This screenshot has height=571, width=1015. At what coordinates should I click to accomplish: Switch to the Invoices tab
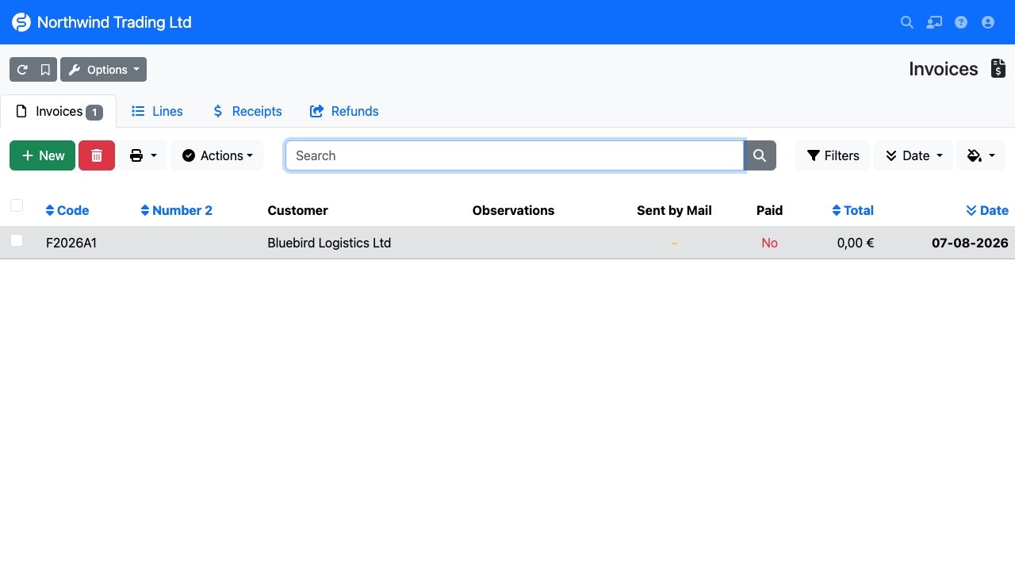[x=59, y=111]
